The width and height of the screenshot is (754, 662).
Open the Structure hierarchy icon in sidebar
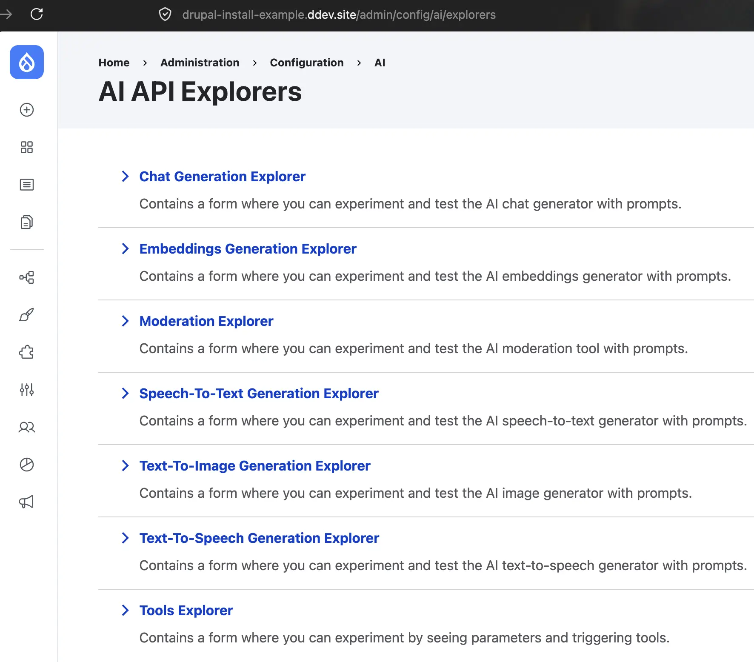point(27,277)
